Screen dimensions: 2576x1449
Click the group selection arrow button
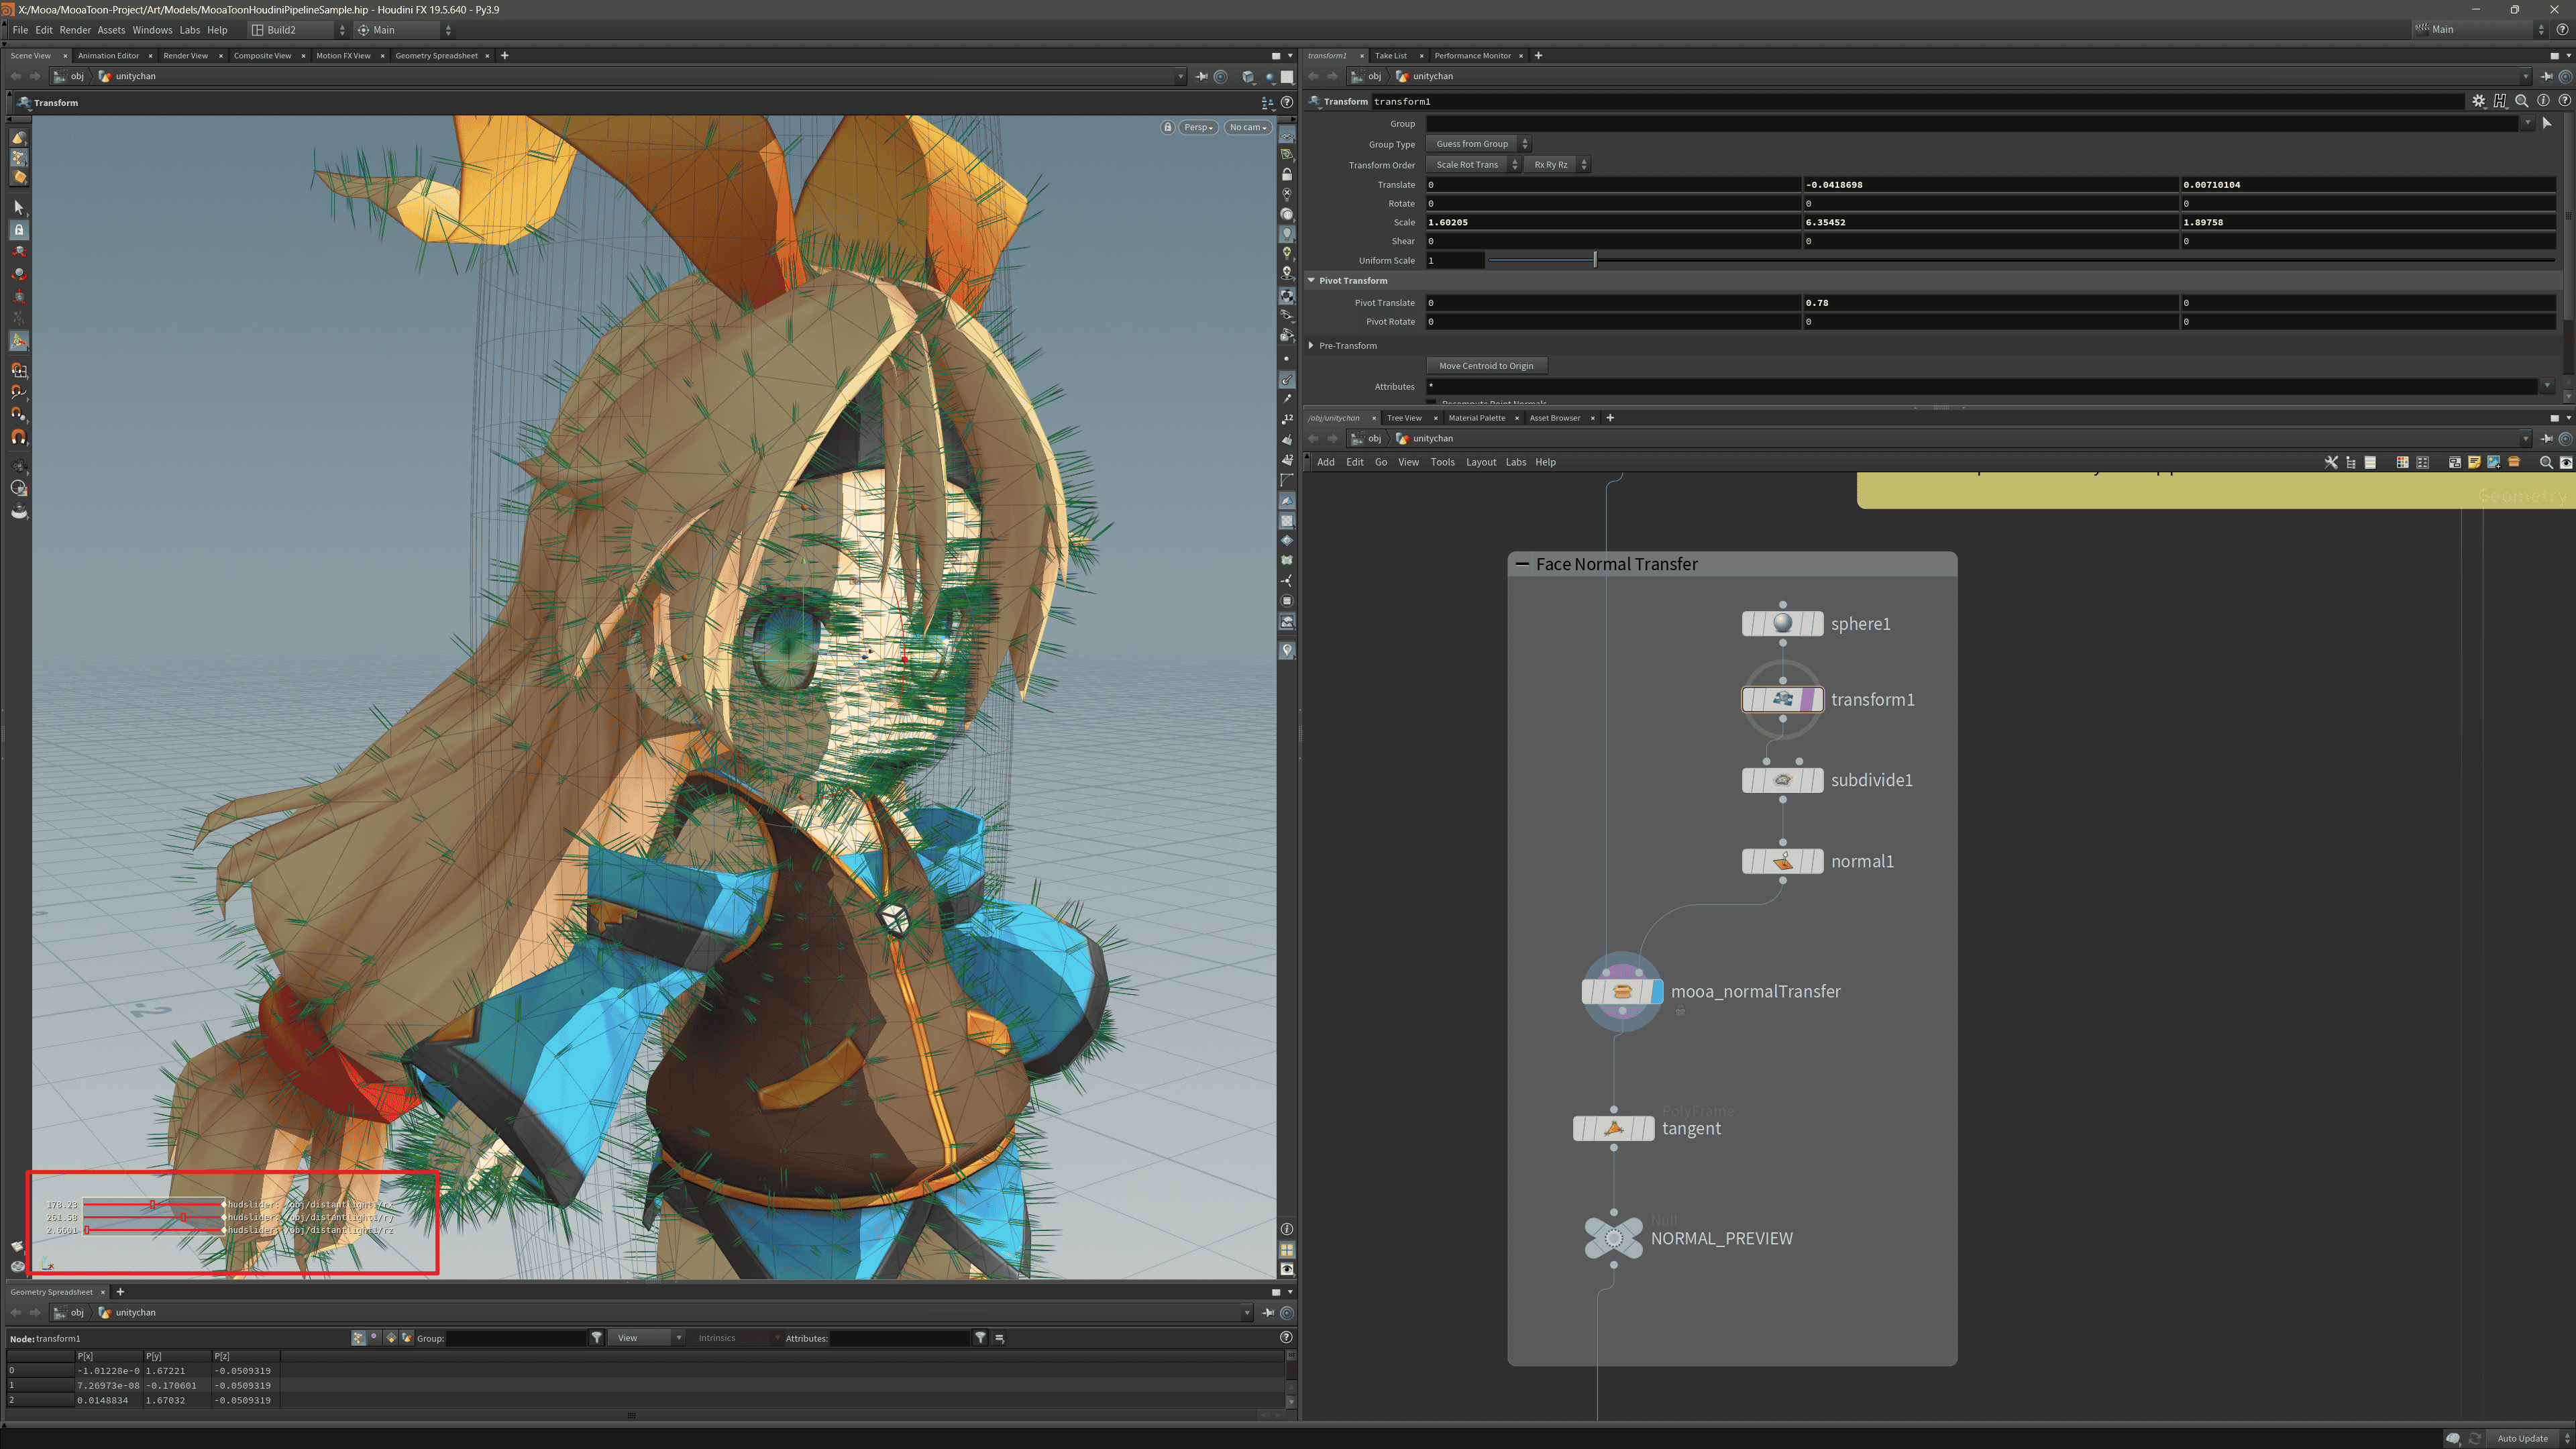(2546, 123)
